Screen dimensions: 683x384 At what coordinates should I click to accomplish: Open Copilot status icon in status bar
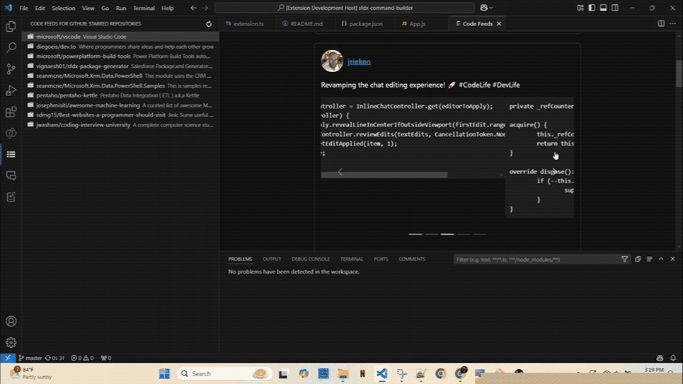coord(660,358)
